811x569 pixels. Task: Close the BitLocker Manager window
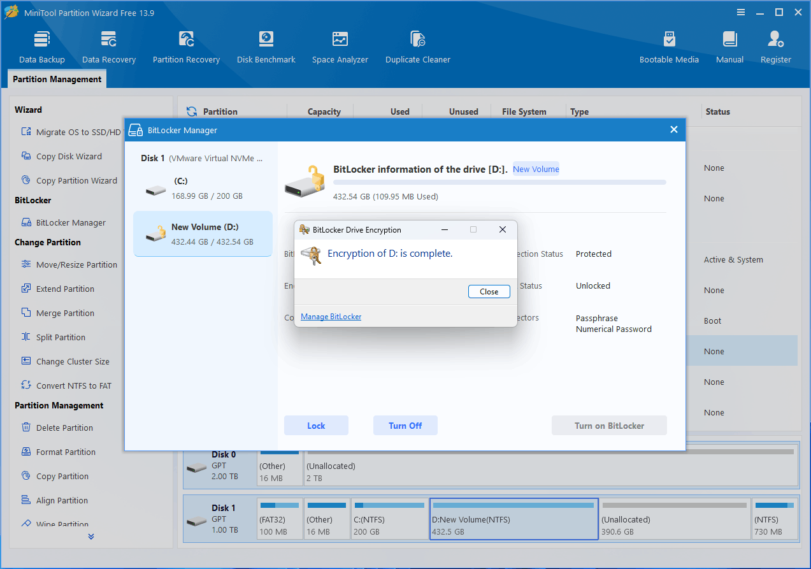click(674, 129)
